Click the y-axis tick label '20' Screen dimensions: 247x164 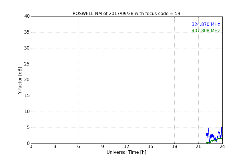click(x=27, y=80)
